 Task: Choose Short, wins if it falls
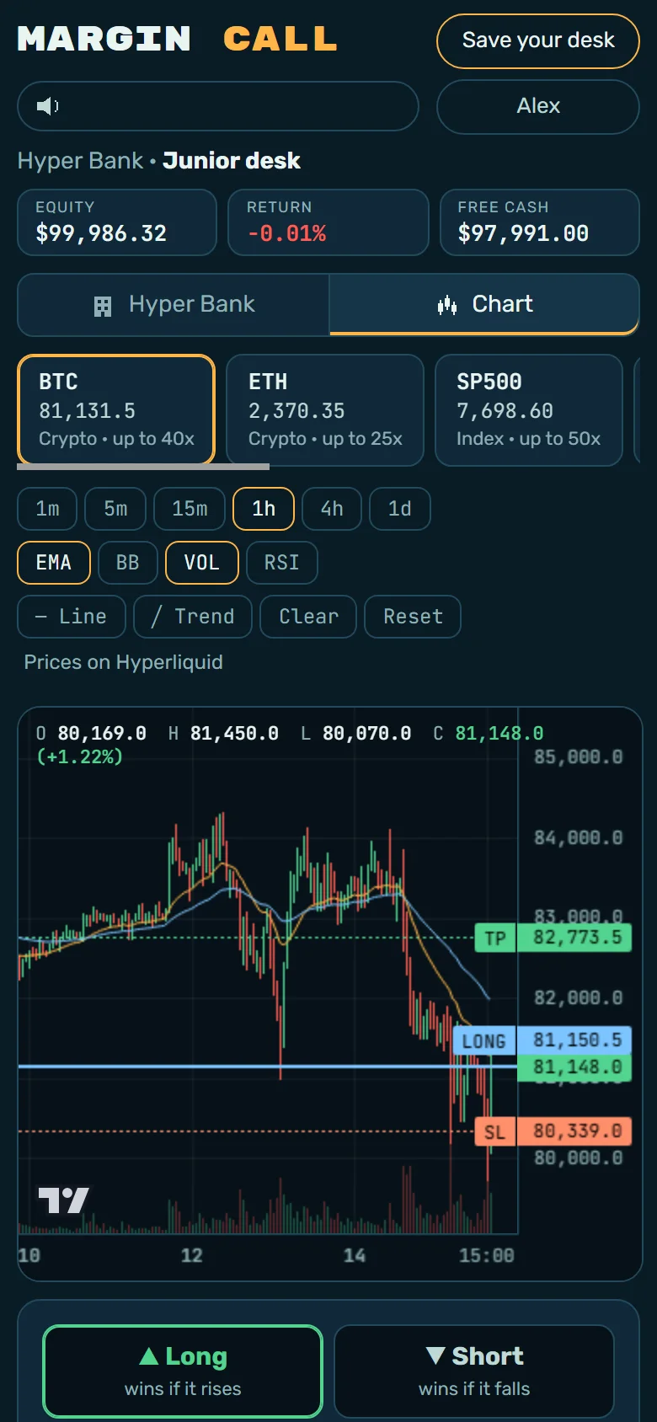(x=474, y=1371)
